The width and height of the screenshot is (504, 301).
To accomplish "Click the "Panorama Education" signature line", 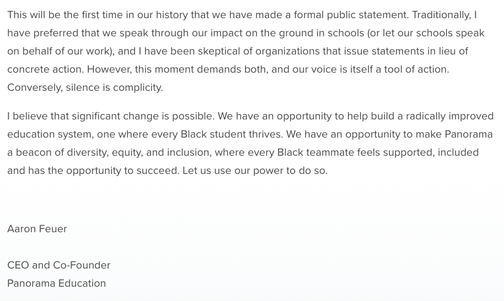I will point(56,283).
